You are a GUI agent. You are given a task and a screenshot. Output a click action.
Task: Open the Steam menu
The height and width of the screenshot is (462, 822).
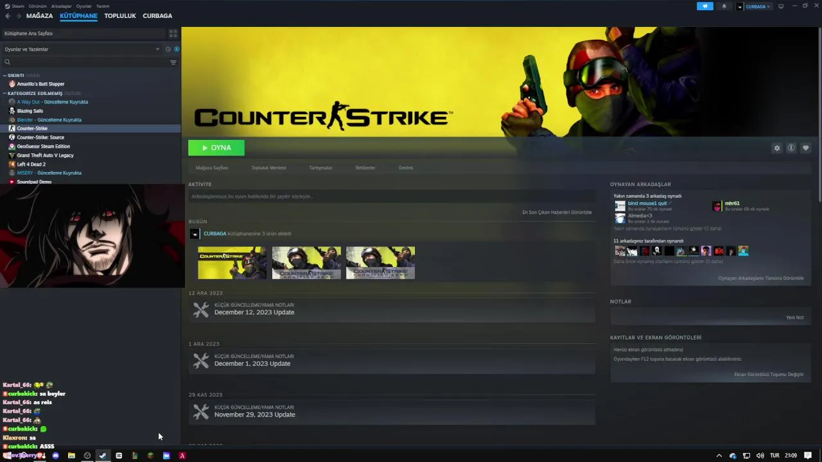pyautogui.click(x=18, y=6)
